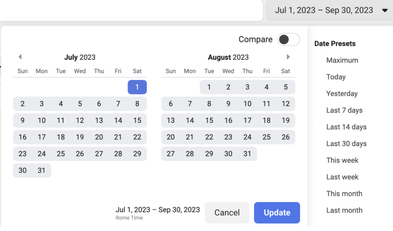Click August 16 in the calendar
This screenshot has width=393, height=231.
(228, 120)
